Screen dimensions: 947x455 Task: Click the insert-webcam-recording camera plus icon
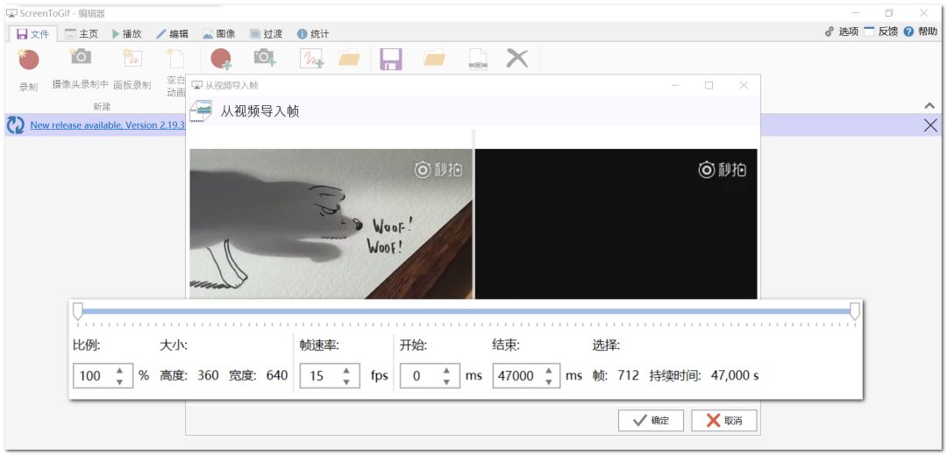click(265, 57)
